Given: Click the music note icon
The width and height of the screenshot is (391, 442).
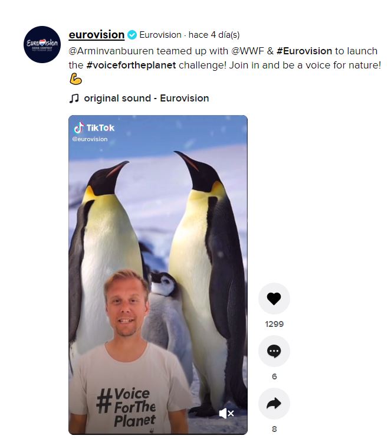Looking at the screenshot, I should point(74,99).
